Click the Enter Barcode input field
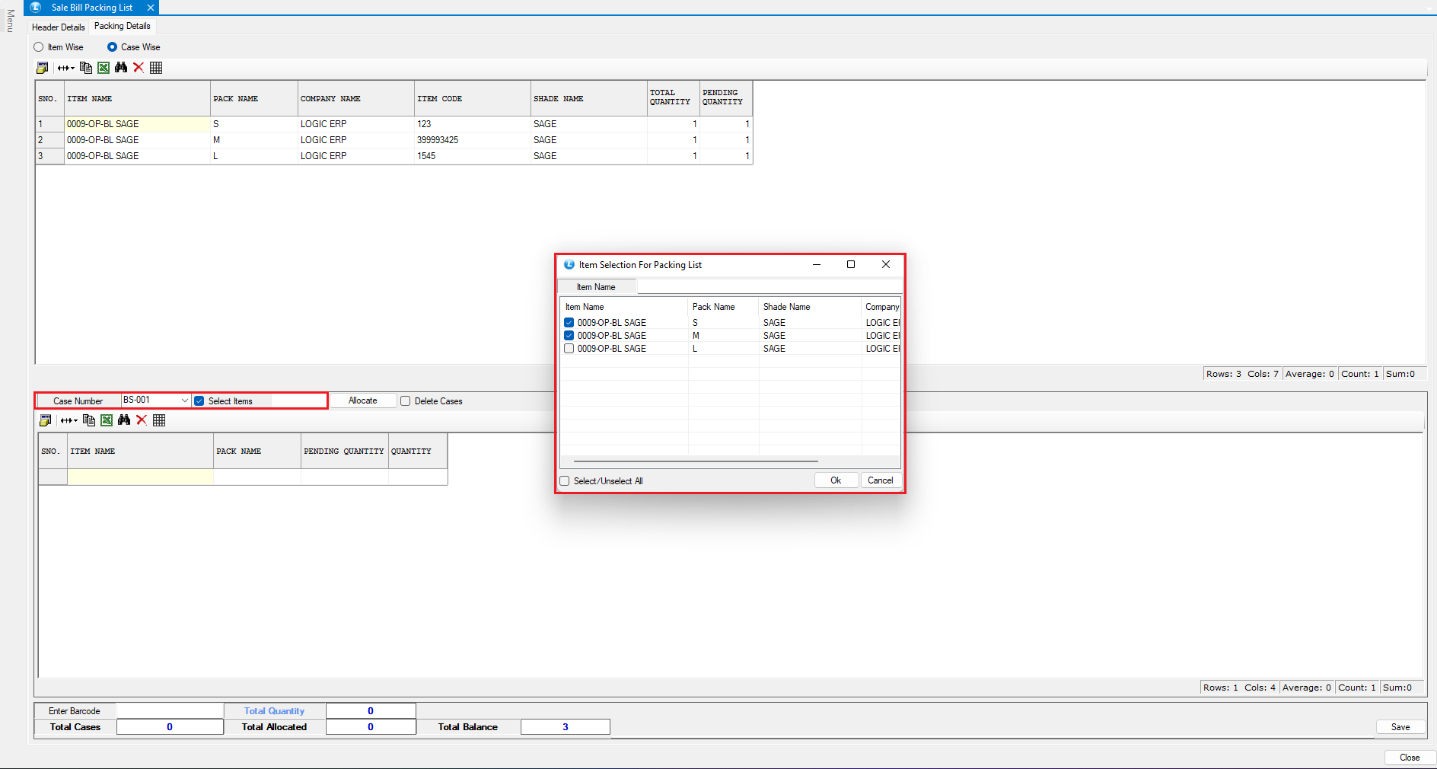This screenshot has height=769, width=1437. point(170,711)
